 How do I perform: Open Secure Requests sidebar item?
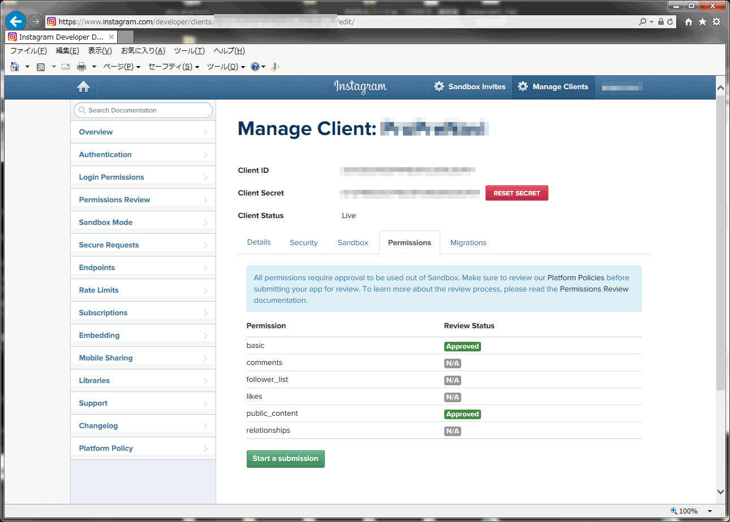(143, 245)
